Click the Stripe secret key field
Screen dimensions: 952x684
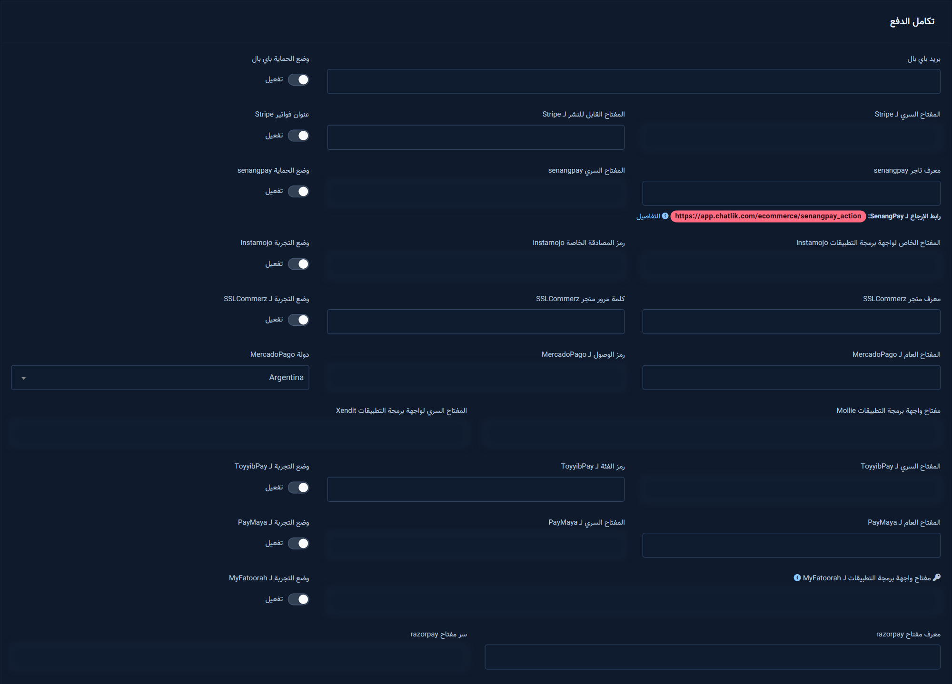(791, 137)
